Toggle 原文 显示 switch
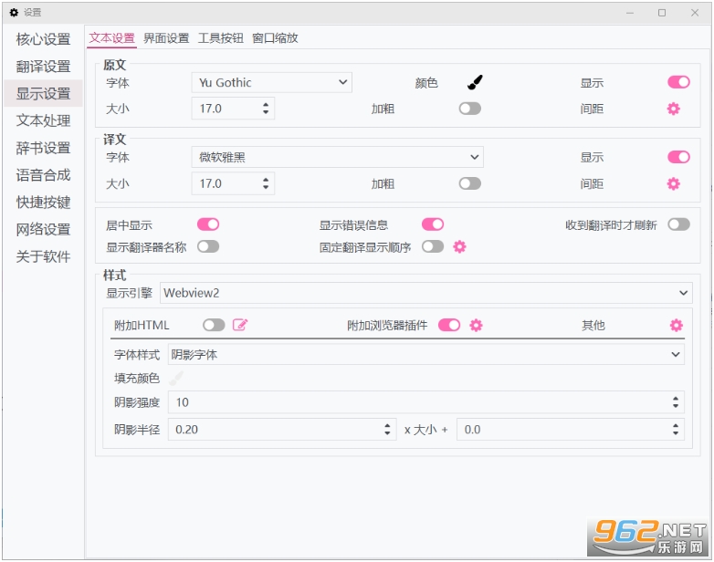The width and height of the screenshot is (714, 562). pos(678,82)
